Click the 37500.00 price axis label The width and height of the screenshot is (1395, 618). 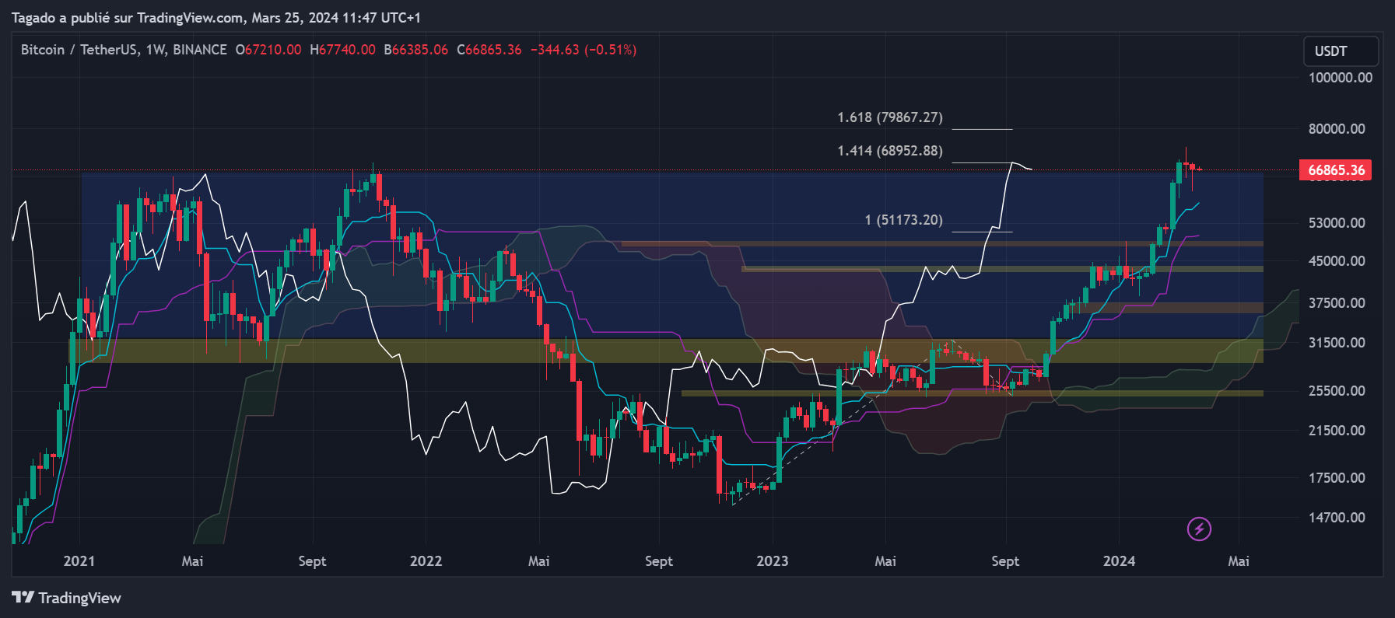coord(1337,303)
